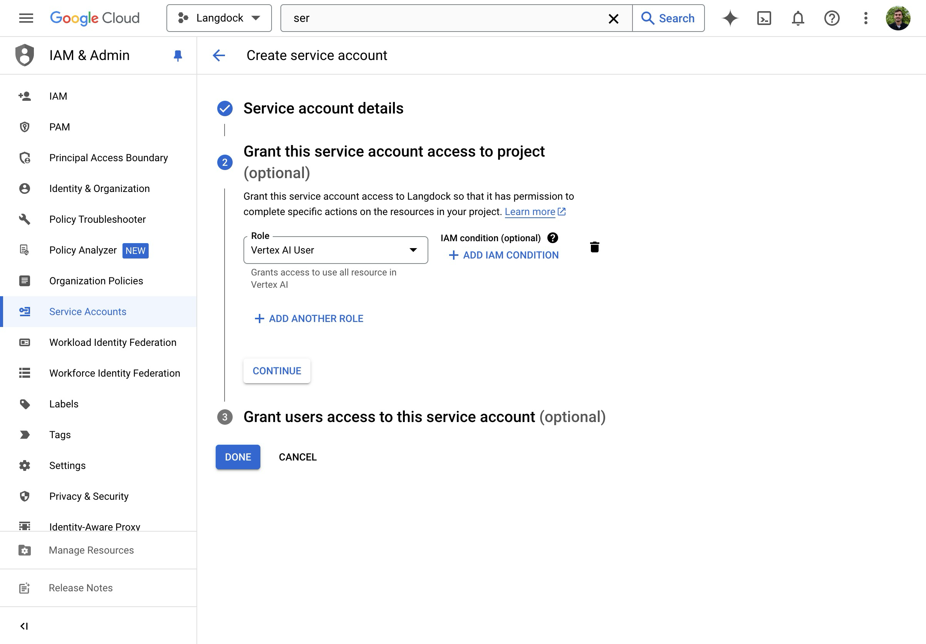Click the CANCEL button

[x=298, y=457]
